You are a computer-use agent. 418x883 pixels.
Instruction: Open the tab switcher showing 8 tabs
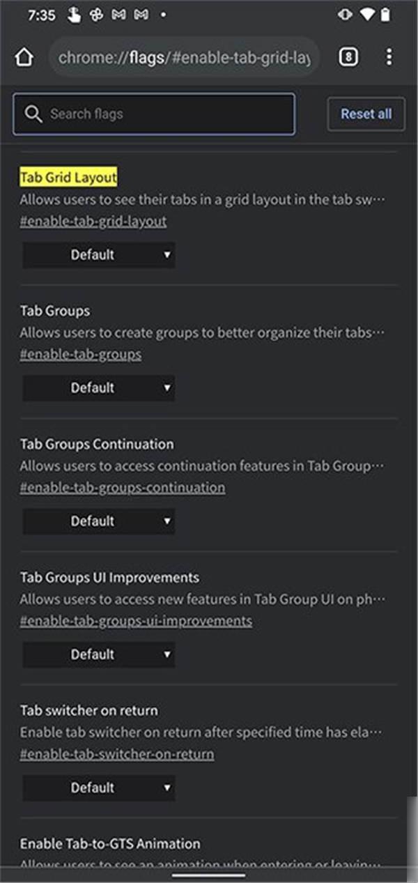click(348, 57)
